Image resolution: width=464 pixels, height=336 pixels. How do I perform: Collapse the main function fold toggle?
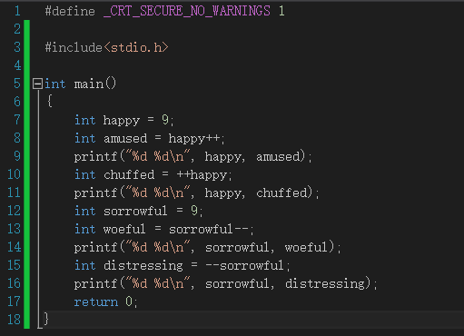(37, 84)
